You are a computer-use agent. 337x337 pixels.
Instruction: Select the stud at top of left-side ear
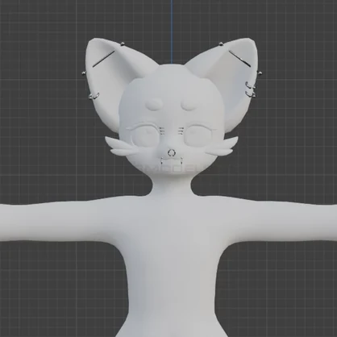tap(123, 44)
